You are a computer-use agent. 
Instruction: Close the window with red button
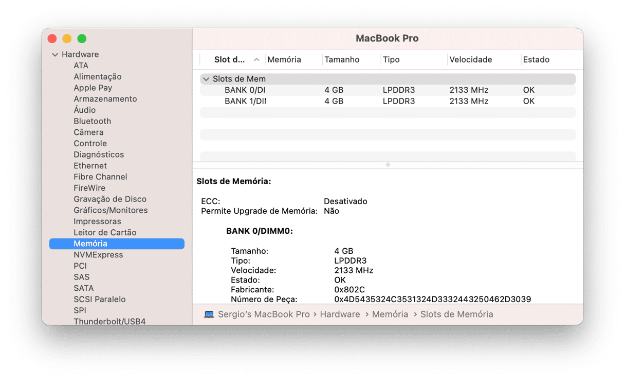point(52,38)
